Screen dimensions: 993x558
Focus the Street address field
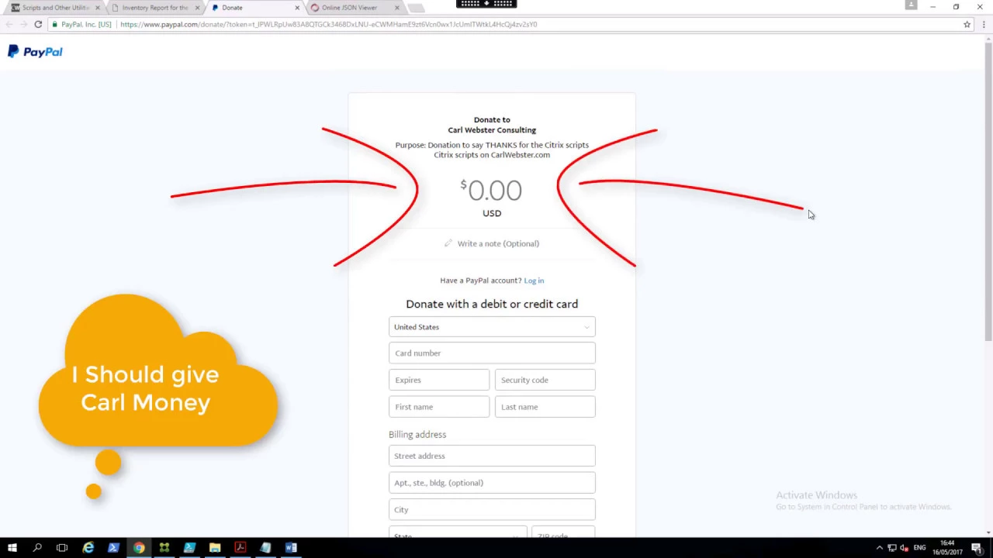coord(492,456)
